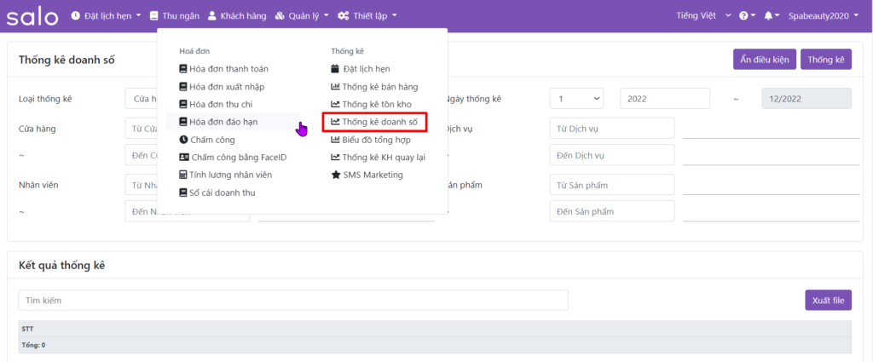The width and height of the screenshot is (873, 362).
Task: Open the month dropdown showing 1
Action: [577, 99]
